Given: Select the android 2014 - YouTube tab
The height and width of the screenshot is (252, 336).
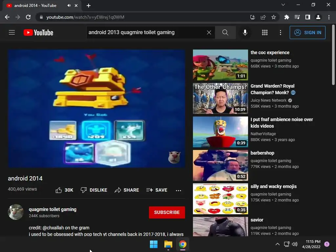Looking at the screenshot, I should [x=42, y=6].
